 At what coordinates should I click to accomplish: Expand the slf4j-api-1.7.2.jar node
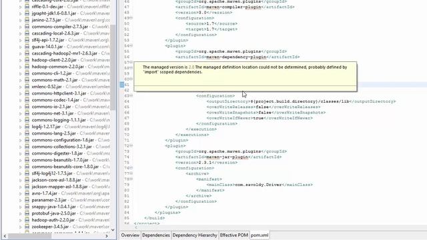(21, 40)
